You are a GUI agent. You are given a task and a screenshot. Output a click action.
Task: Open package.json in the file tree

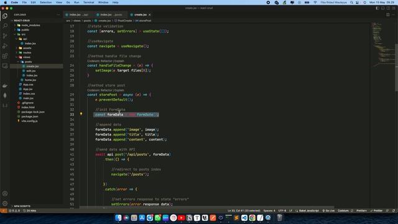(30, 116)
